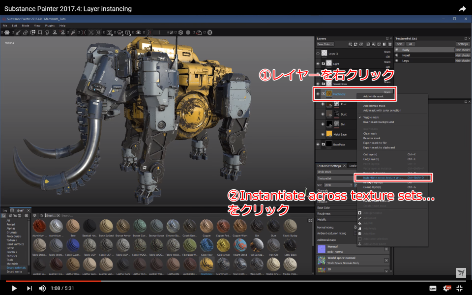Click the Solo button in TextureSet List
472x295 pixels.
pos(400,44)
